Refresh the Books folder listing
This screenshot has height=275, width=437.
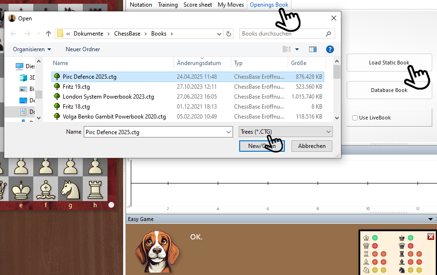(x=229, y=34)
